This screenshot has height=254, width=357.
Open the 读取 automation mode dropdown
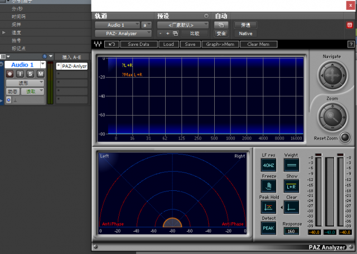tap(32, 92)
